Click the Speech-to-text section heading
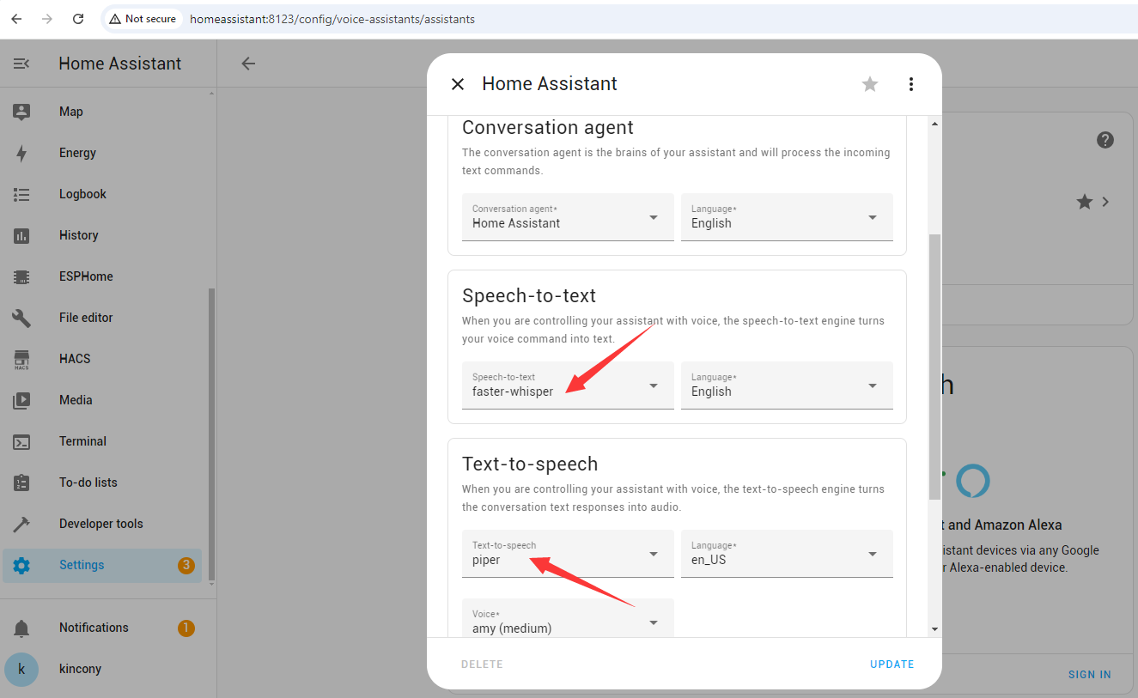This screenshot has height=698, width=1138. [x=529, y=295]
